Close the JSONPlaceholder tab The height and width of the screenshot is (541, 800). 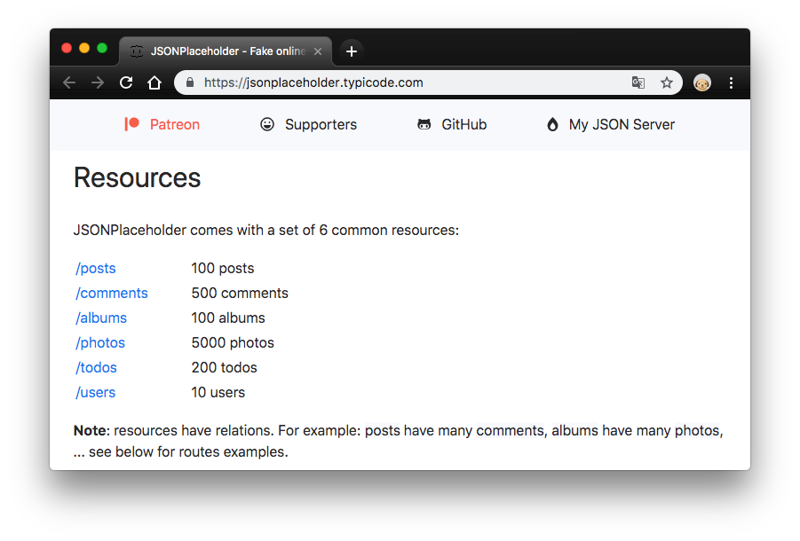point(318,51)
